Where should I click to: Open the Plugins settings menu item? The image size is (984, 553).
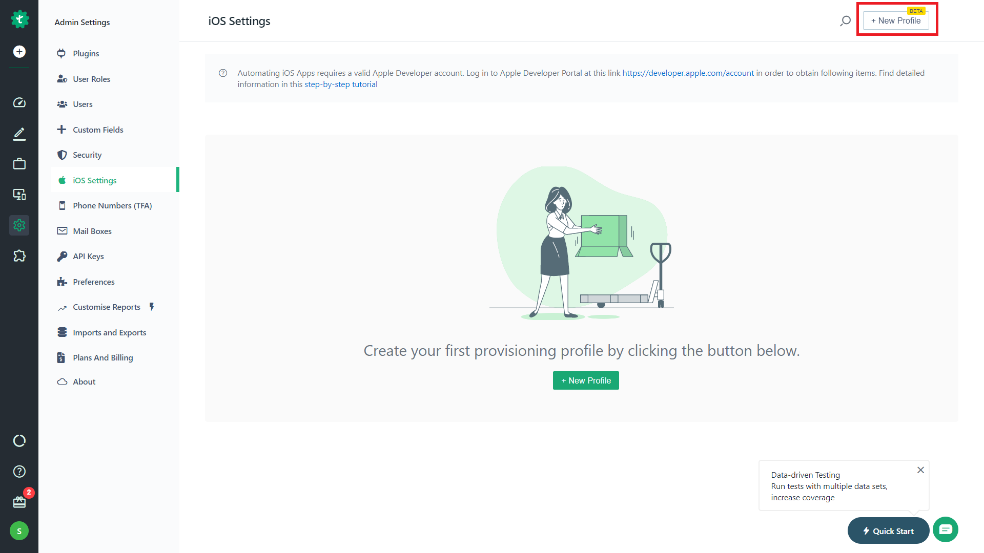click(86, 54)
